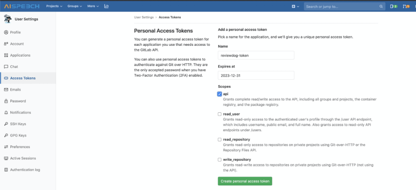The height and width of the screenshot is (190, 416).
Task: Click the Notifications bell icon in sidebar
Action: [6, 112]
